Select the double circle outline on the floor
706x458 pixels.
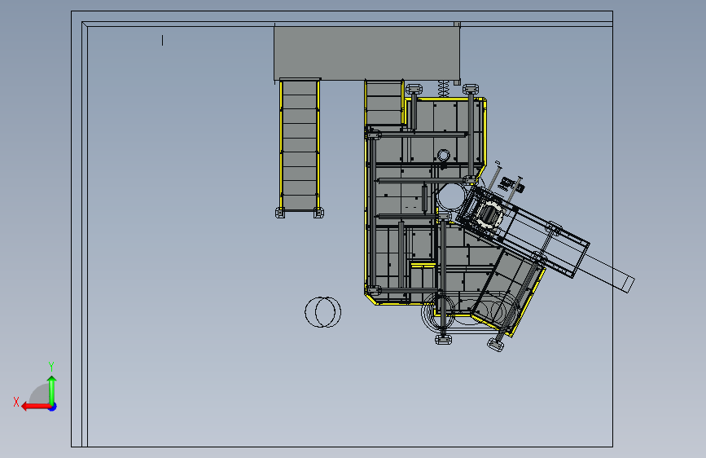pos(322,312)
